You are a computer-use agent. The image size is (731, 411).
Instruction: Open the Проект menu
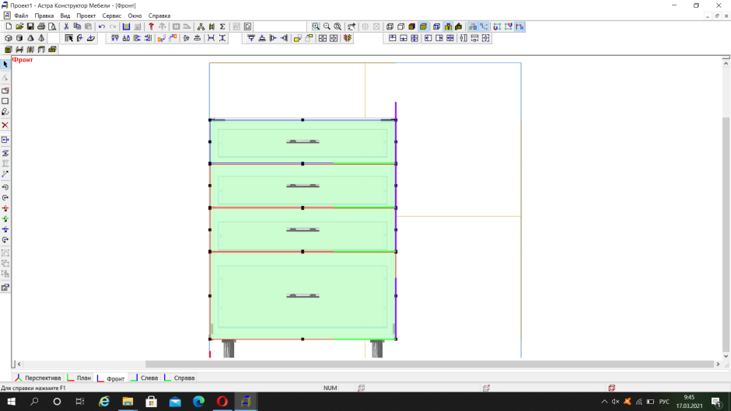click(x=86, y=16)
